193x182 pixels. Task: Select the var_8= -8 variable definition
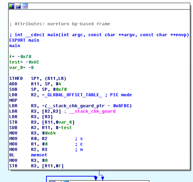[21, 68]
